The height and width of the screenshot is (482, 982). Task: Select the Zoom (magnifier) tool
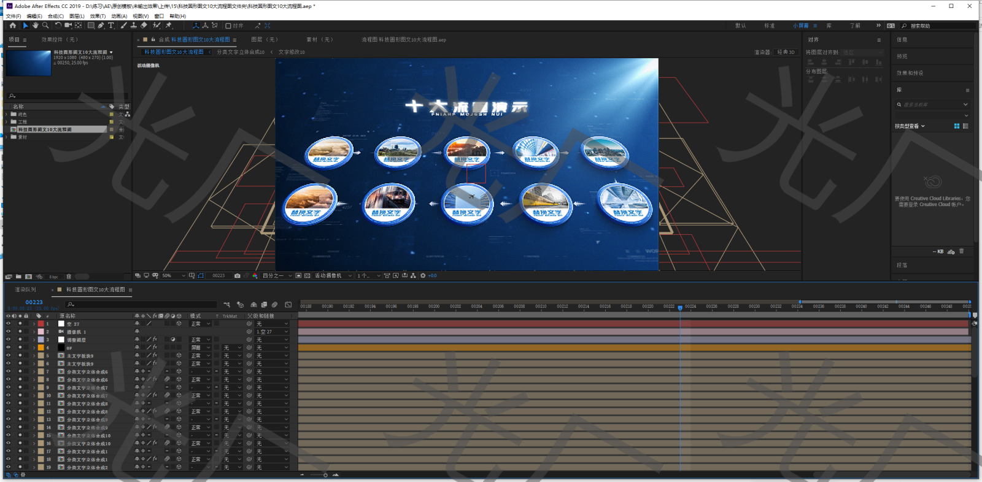(x=45, y=26)
